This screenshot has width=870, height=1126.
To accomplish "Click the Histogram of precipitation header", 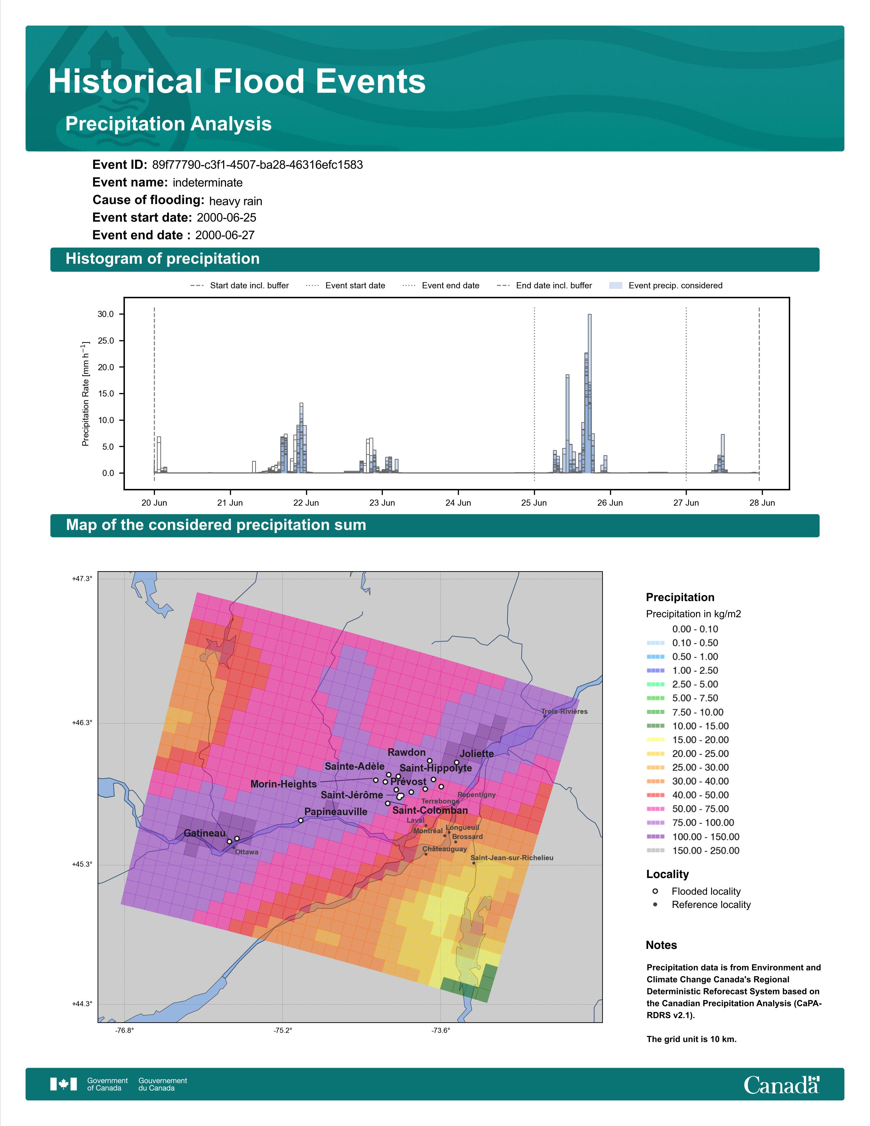I will pyautogui.click(x=163, y=259).
